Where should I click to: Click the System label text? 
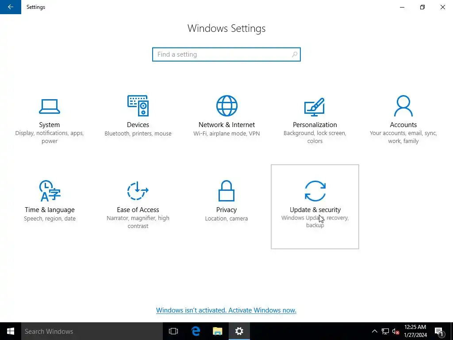pyautogui.click(x=50, y=124)
